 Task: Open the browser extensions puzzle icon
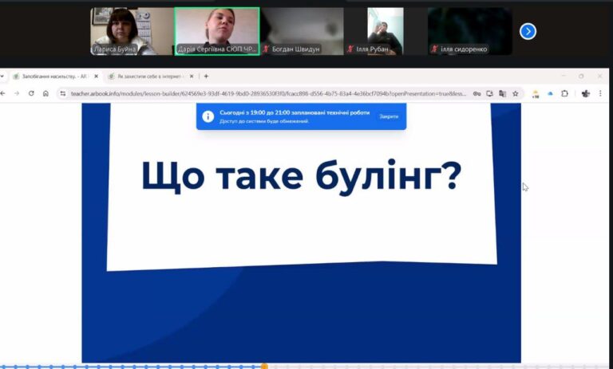[565, 93]
